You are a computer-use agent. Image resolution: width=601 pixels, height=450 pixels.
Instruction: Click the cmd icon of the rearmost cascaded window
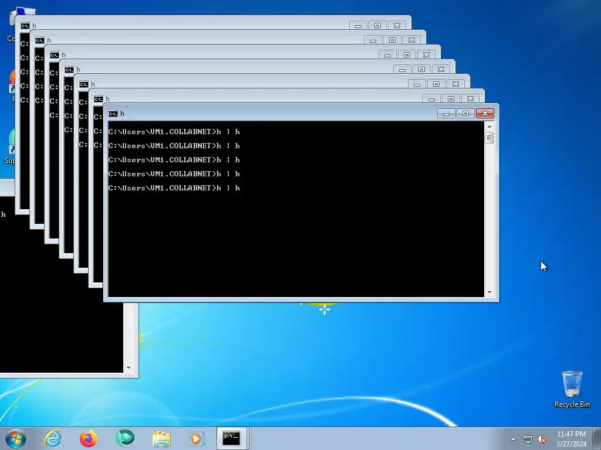(25, 26)
